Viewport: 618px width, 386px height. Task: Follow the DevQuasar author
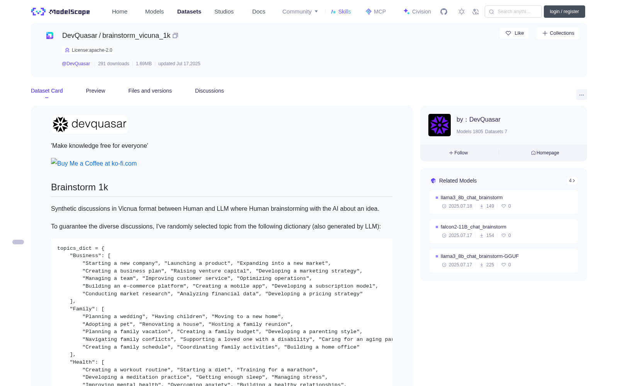[458, 153]
